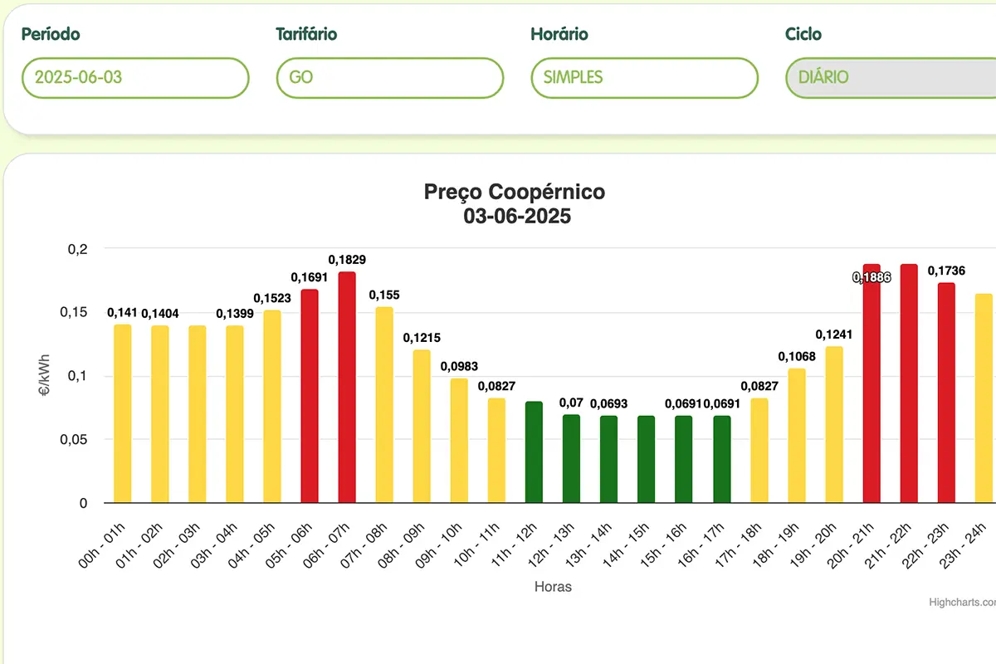The width and height of the screenshot is (996, 664).
Task: Click the green 14h - 15h bar
Action: [647, 459]
